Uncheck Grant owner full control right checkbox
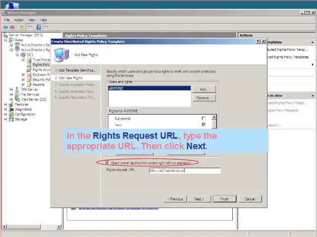This screenshot has height=237, width=317. [x=107, y=162]
